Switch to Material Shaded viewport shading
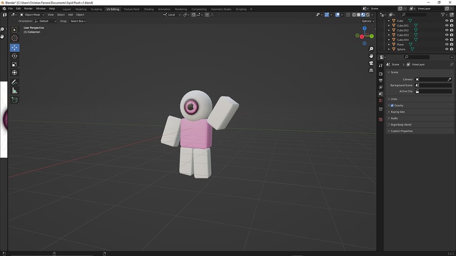 [363, 15]
